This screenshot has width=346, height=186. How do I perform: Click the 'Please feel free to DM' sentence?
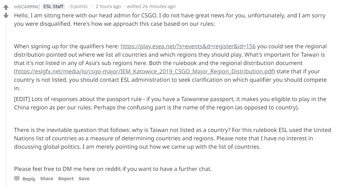point(113,169)
